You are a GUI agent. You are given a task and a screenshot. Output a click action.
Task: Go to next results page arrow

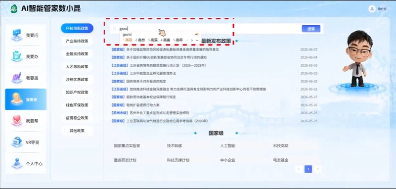click(x=318, y=169)
